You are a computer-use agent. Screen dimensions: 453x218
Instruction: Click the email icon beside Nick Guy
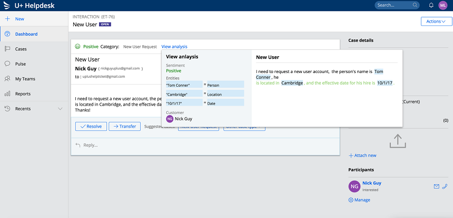click(x=436, y=186)
